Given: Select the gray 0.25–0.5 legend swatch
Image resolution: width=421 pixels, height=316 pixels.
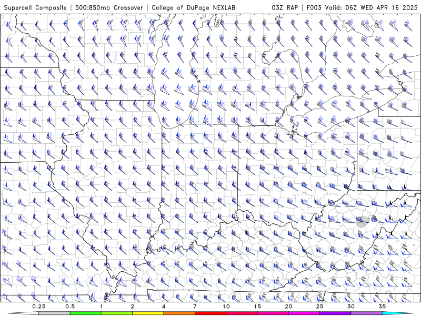Looking at the screenshot, I should click(55, 313).
